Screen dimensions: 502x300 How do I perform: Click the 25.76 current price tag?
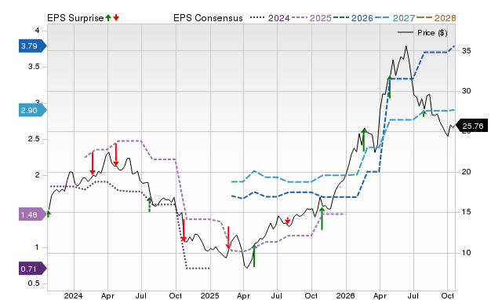coord(471,126)
